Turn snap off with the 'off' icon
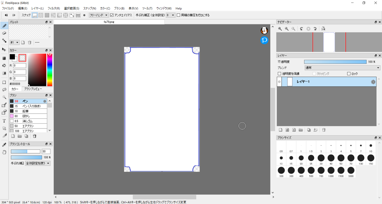382x204 pixels. pos(35,15)
